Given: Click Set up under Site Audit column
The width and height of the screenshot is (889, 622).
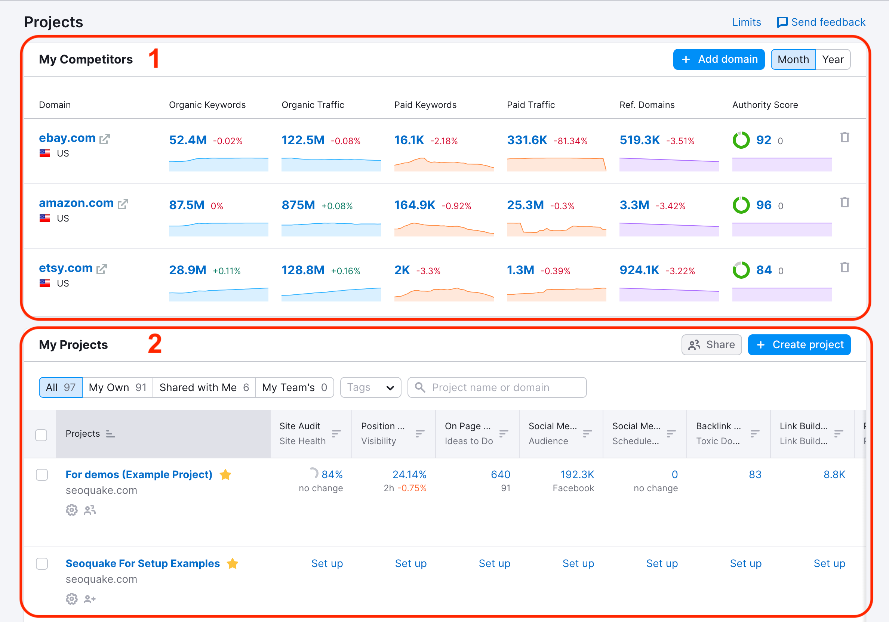Looking at the screenshot, I should [x=327, y=564].
